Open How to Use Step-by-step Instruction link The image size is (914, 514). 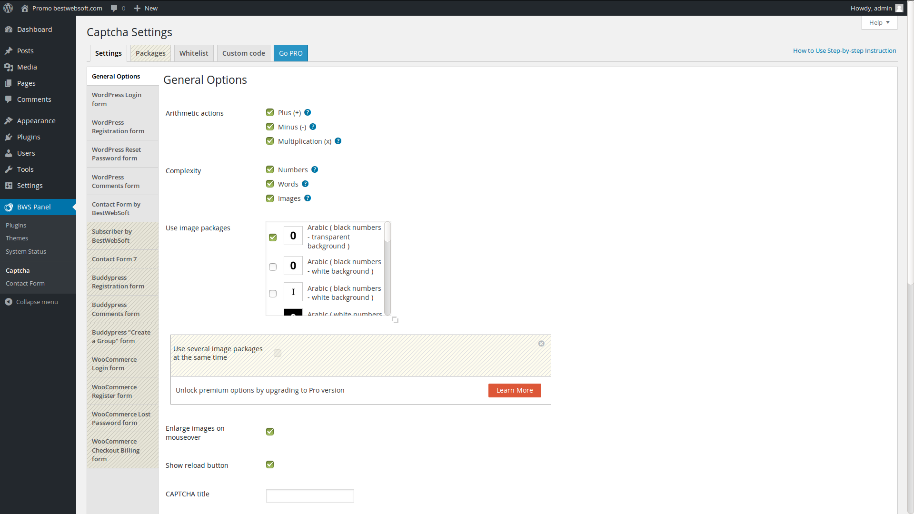(x=844, y=50)
